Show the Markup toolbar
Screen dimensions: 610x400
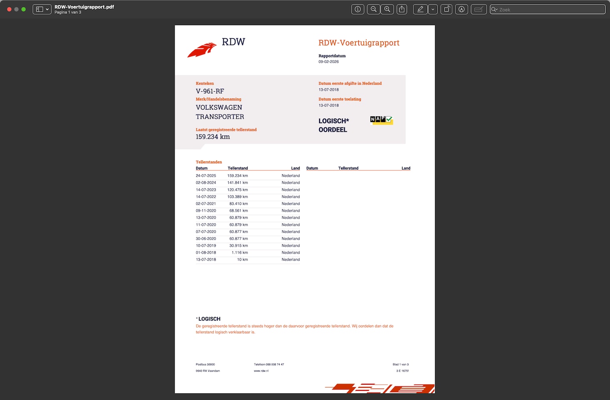coord(462,9)
